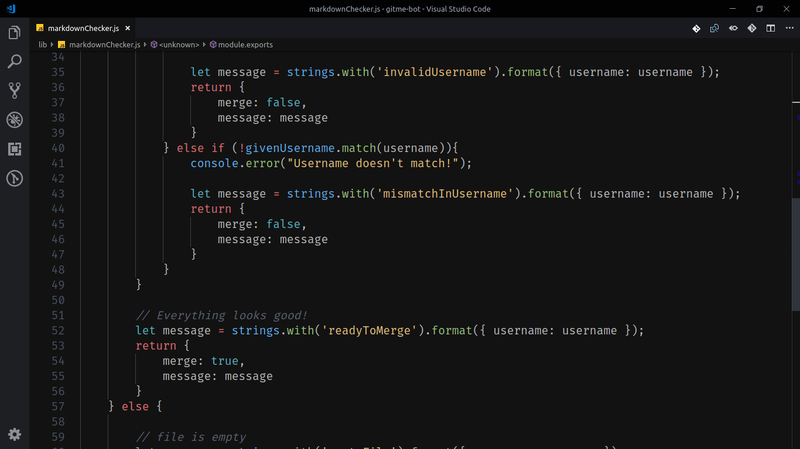800x449 pixels.
Task: Split the editor to the right
Action: [x=771, y=27]
